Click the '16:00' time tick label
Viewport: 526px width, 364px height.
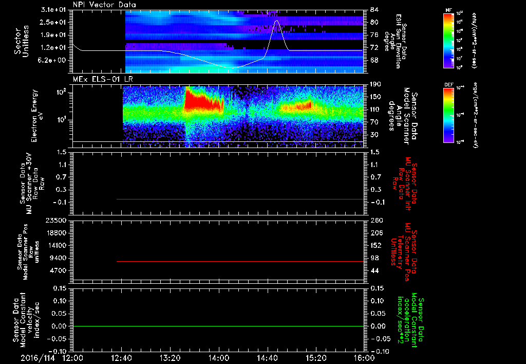coord(364,358)
